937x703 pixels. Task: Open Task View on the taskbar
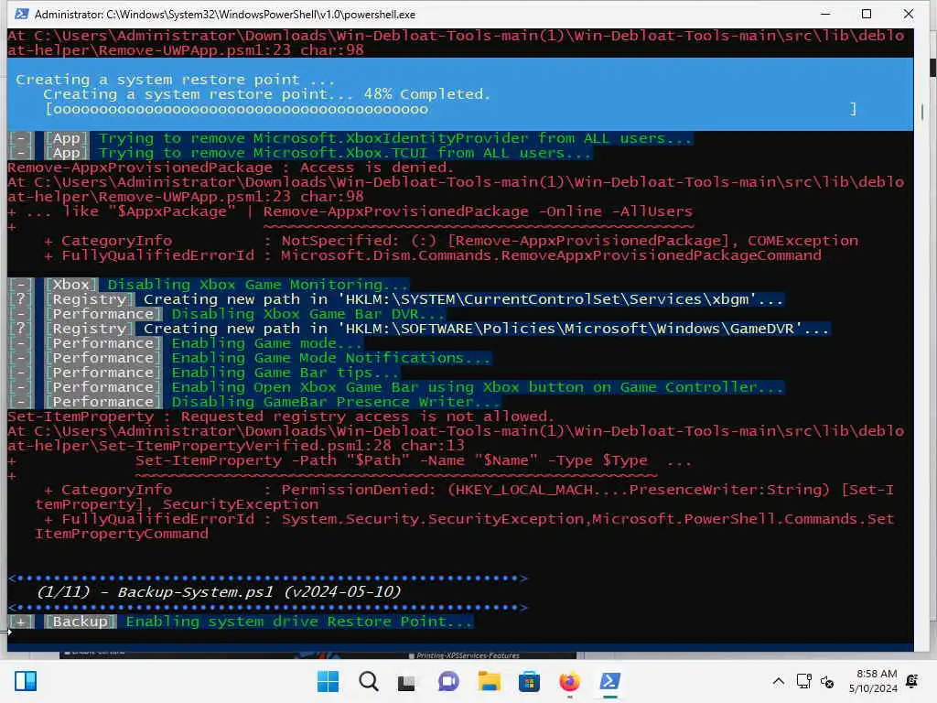click(x=406, y=681)
